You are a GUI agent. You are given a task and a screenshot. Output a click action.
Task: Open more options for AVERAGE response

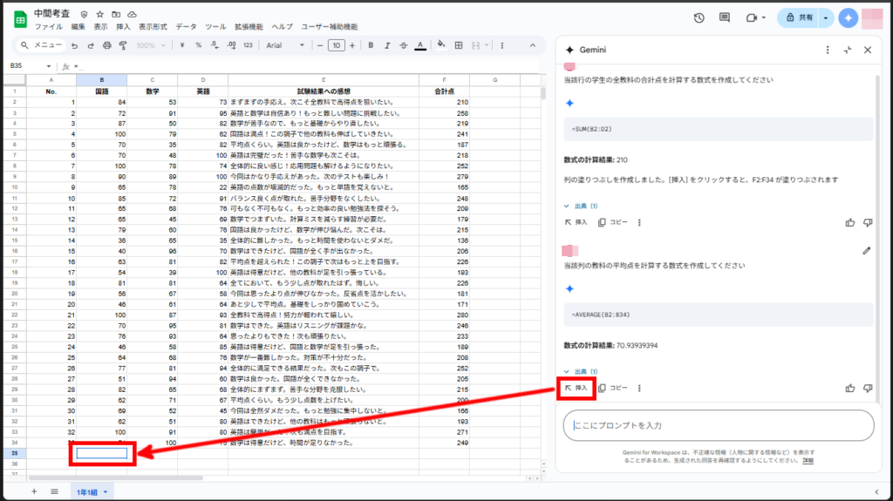pyautogui.click(x=639, y=389)
